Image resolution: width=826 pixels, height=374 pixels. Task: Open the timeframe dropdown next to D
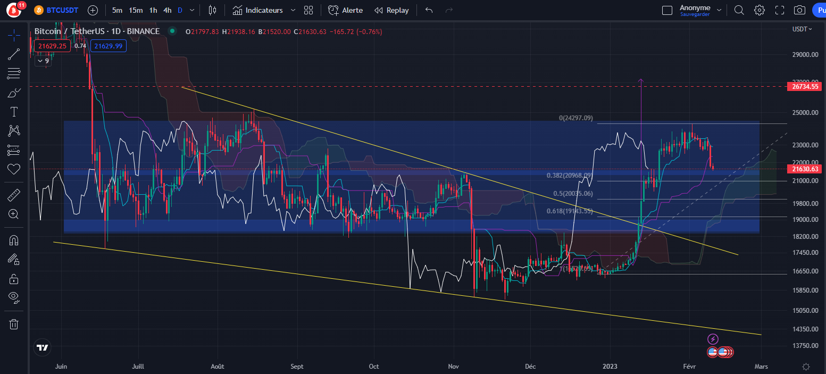point(191,10)
